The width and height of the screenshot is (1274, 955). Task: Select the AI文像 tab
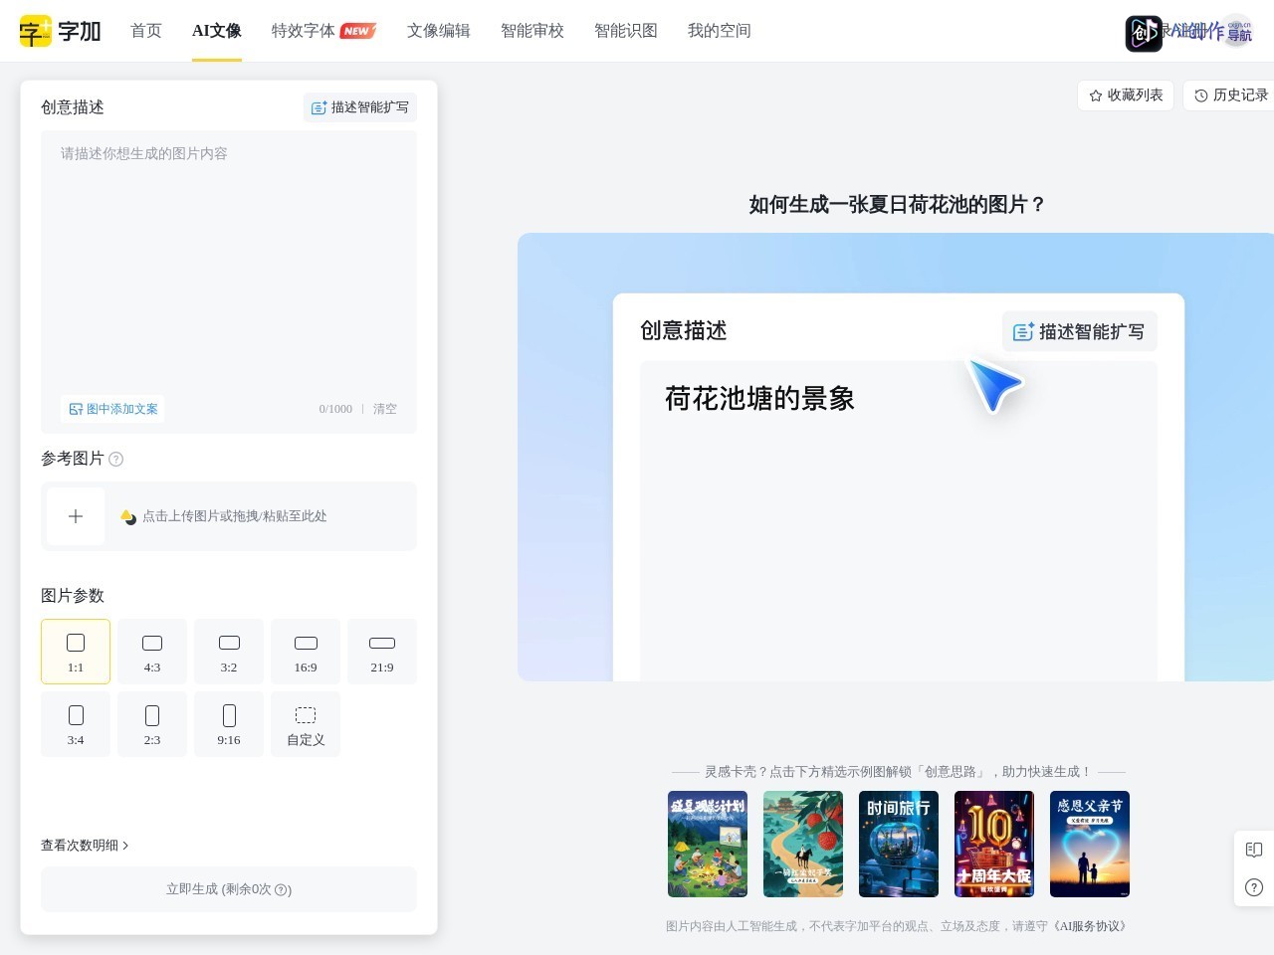(217, 31)
